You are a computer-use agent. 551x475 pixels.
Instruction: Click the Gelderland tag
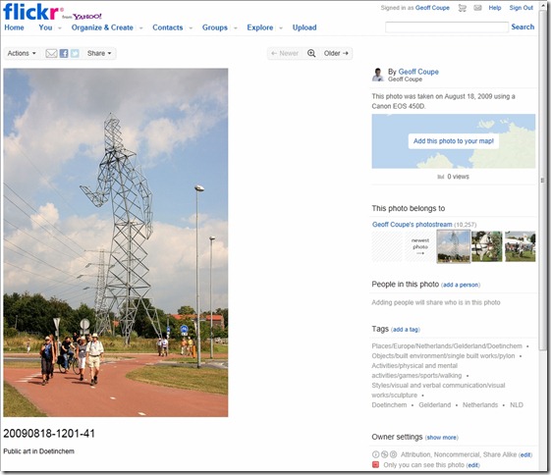pos(435,405)
